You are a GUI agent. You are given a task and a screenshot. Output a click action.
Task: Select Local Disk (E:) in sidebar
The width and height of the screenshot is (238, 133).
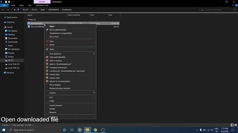[14, 68]
